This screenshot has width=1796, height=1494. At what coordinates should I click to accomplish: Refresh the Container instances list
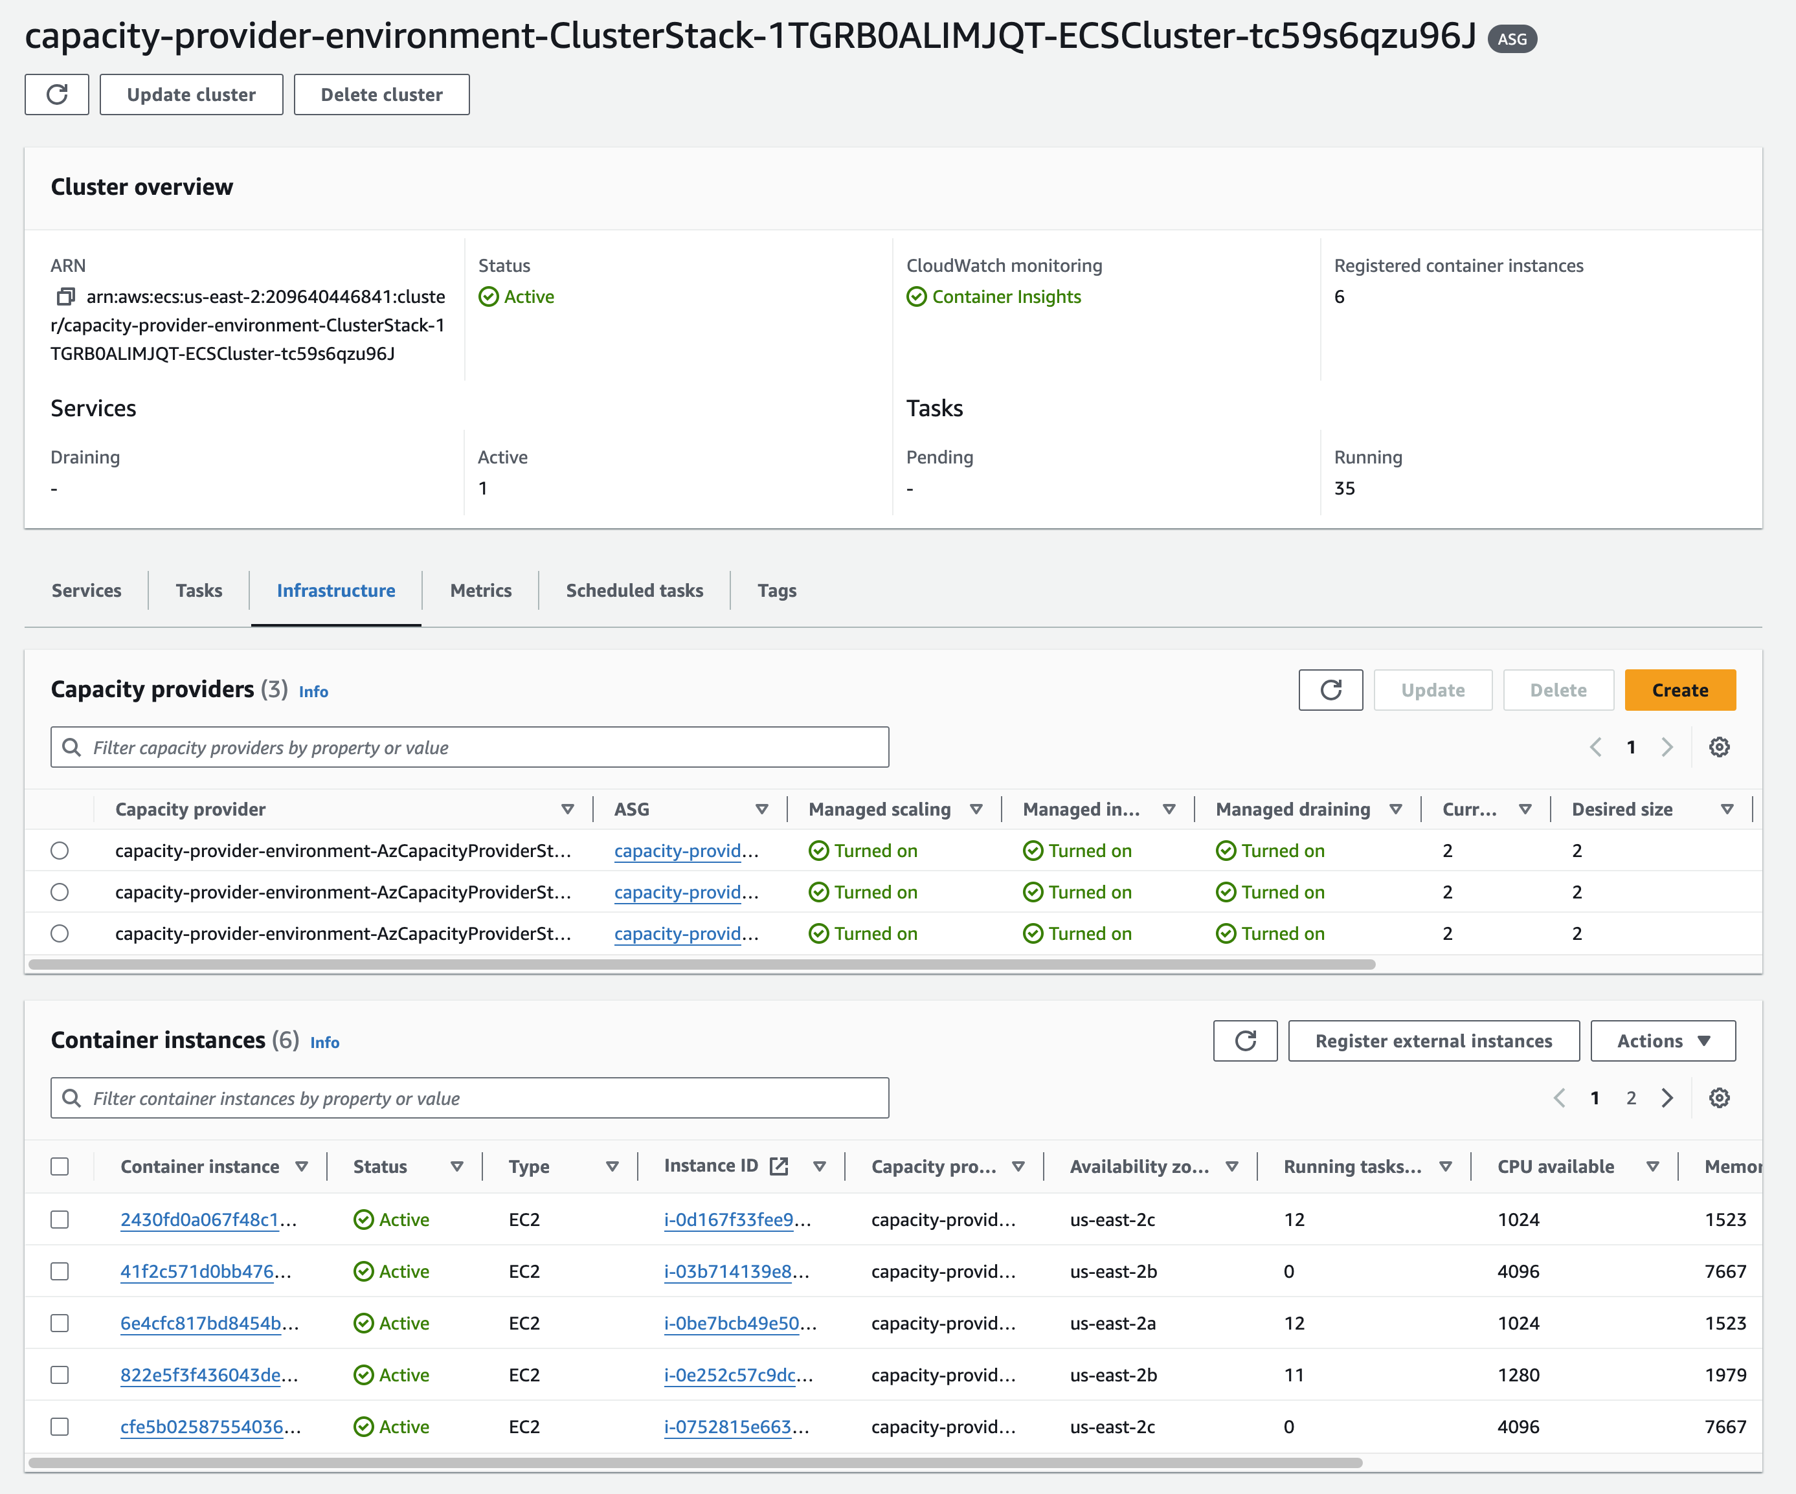click(x=1244, y=1041)
